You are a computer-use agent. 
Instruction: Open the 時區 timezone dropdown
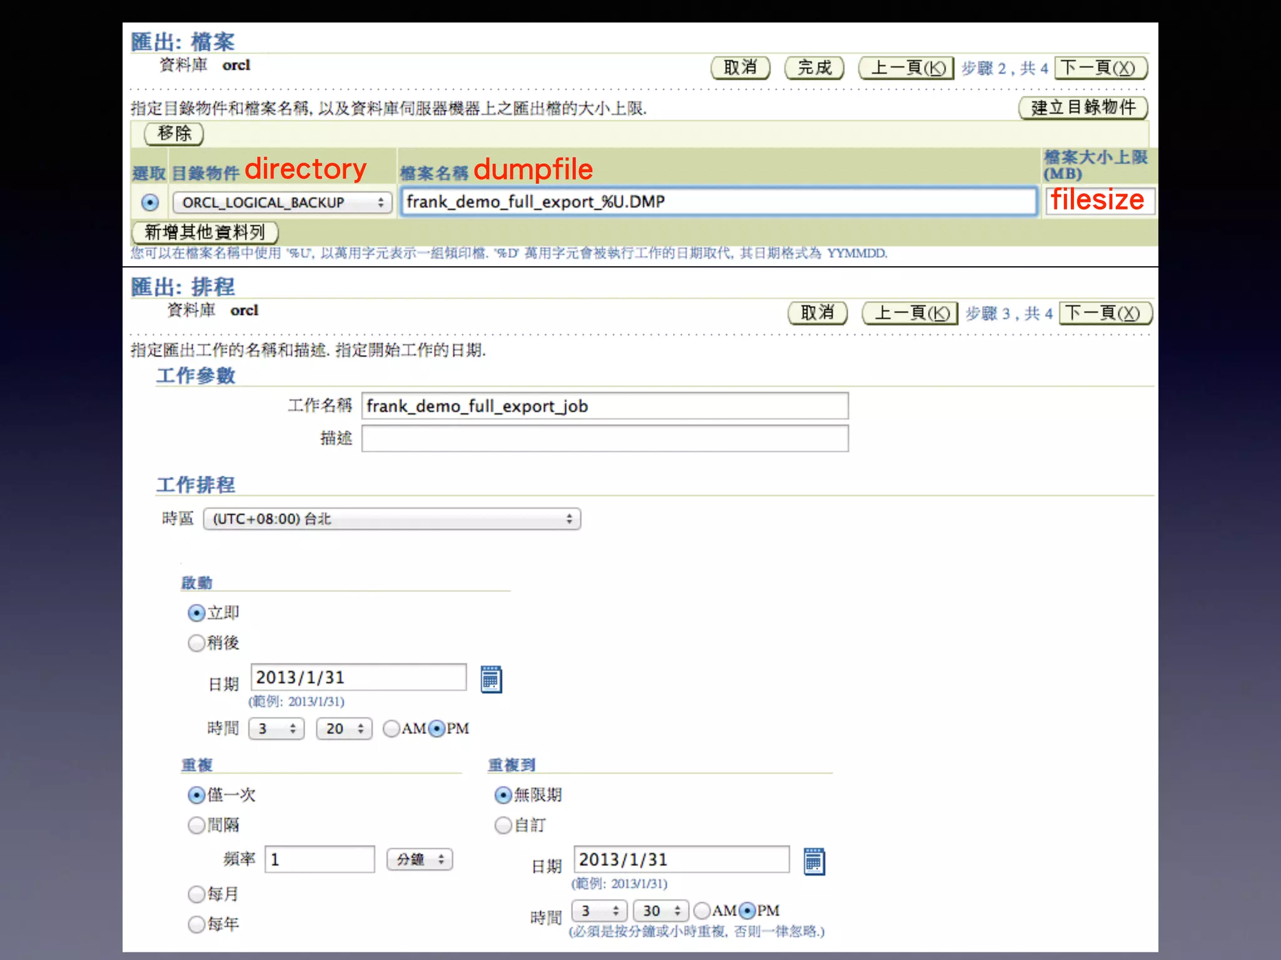392,519
